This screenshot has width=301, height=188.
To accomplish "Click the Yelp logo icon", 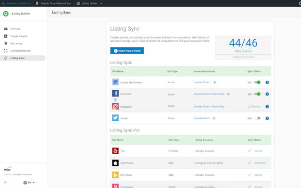I will [x=115, y=151].
